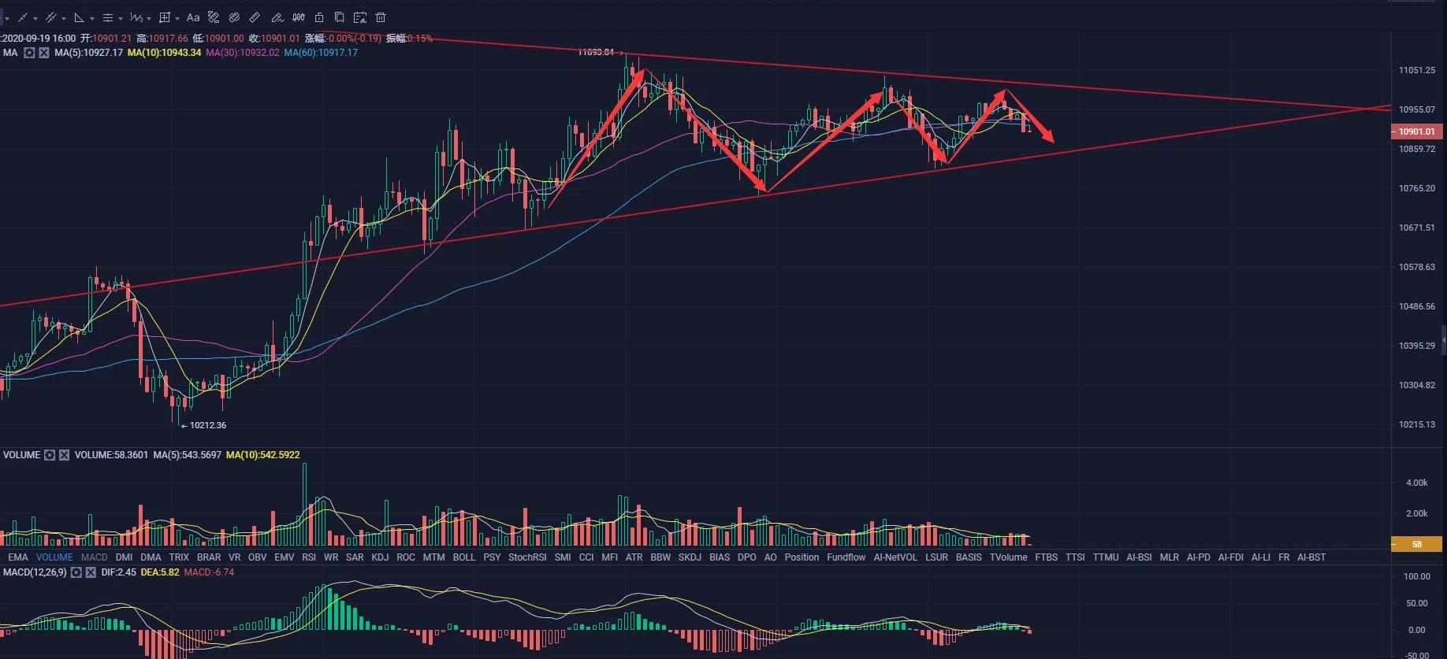Expand the wave pattern tool dropdown arrow

(149, 18)
